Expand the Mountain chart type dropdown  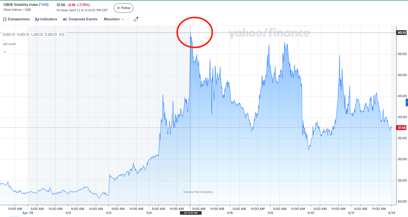(x=114, y=19)
